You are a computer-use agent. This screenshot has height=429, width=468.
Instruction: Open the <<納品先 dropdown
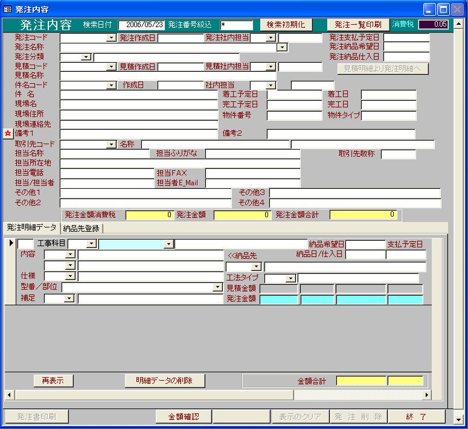click(x=257, y=266)
